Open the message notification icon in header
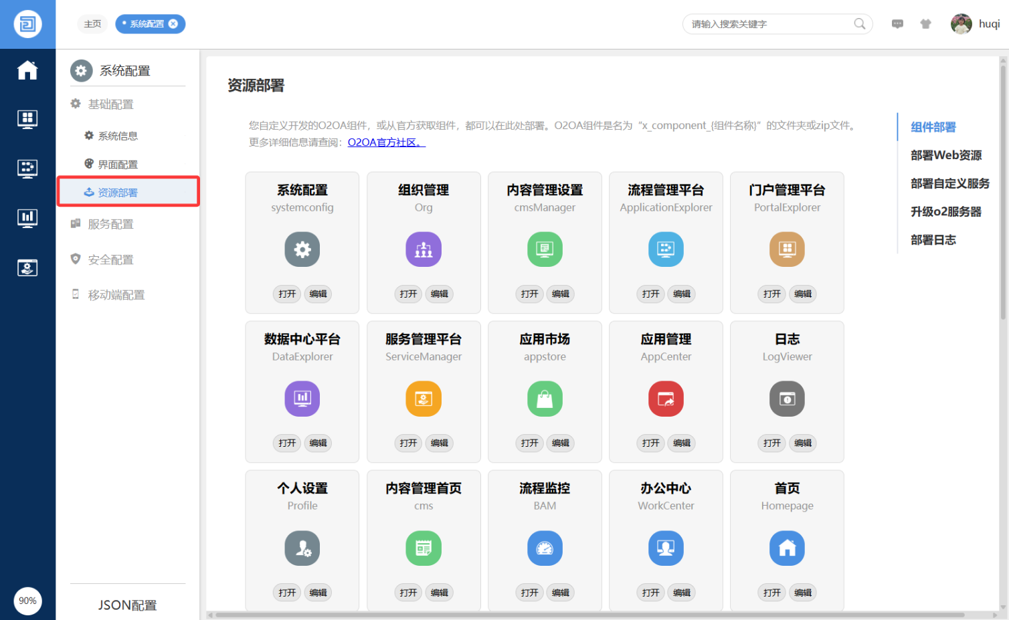The height and width of the screenshot is (620, 1009). coord(897,24)
